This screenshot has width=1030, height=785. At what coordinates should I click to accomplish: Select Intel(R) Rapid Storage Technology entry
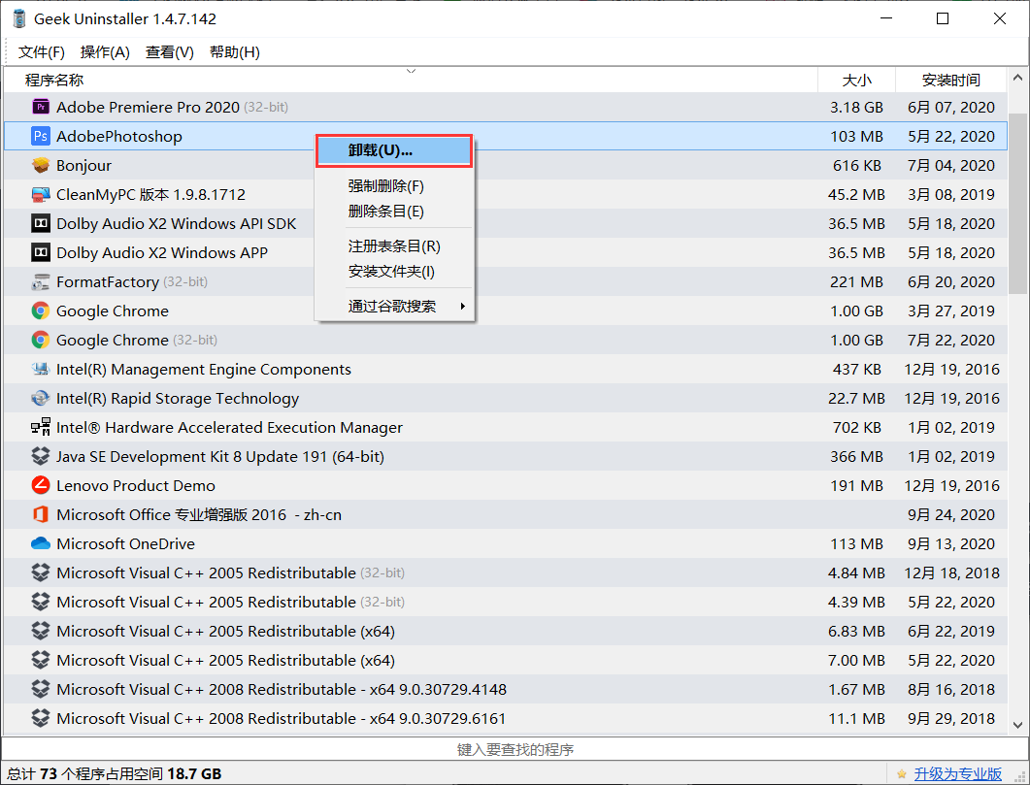pos(178,399)
